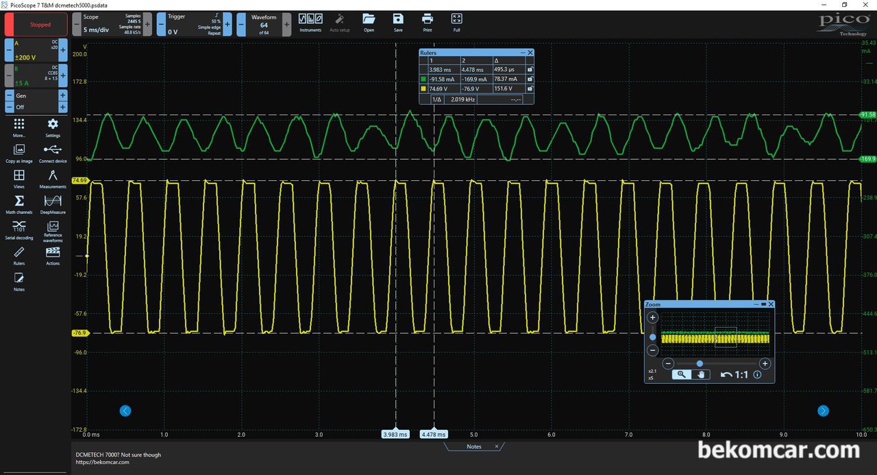Print the current waveform
Viewport: 877px width, 475px height.
(x=428, y=21)
